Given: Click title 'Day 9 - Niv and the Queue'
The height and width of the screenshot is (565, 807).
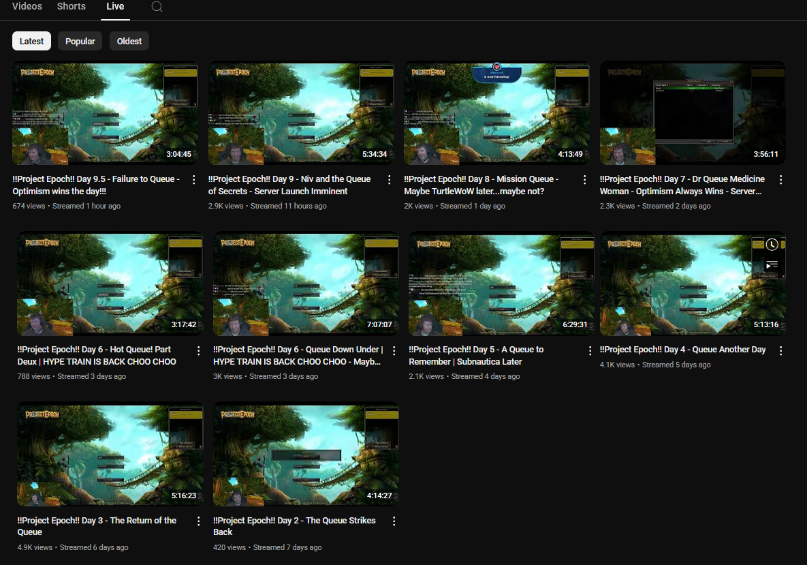Looking at the screenshot, I should 289,185.
